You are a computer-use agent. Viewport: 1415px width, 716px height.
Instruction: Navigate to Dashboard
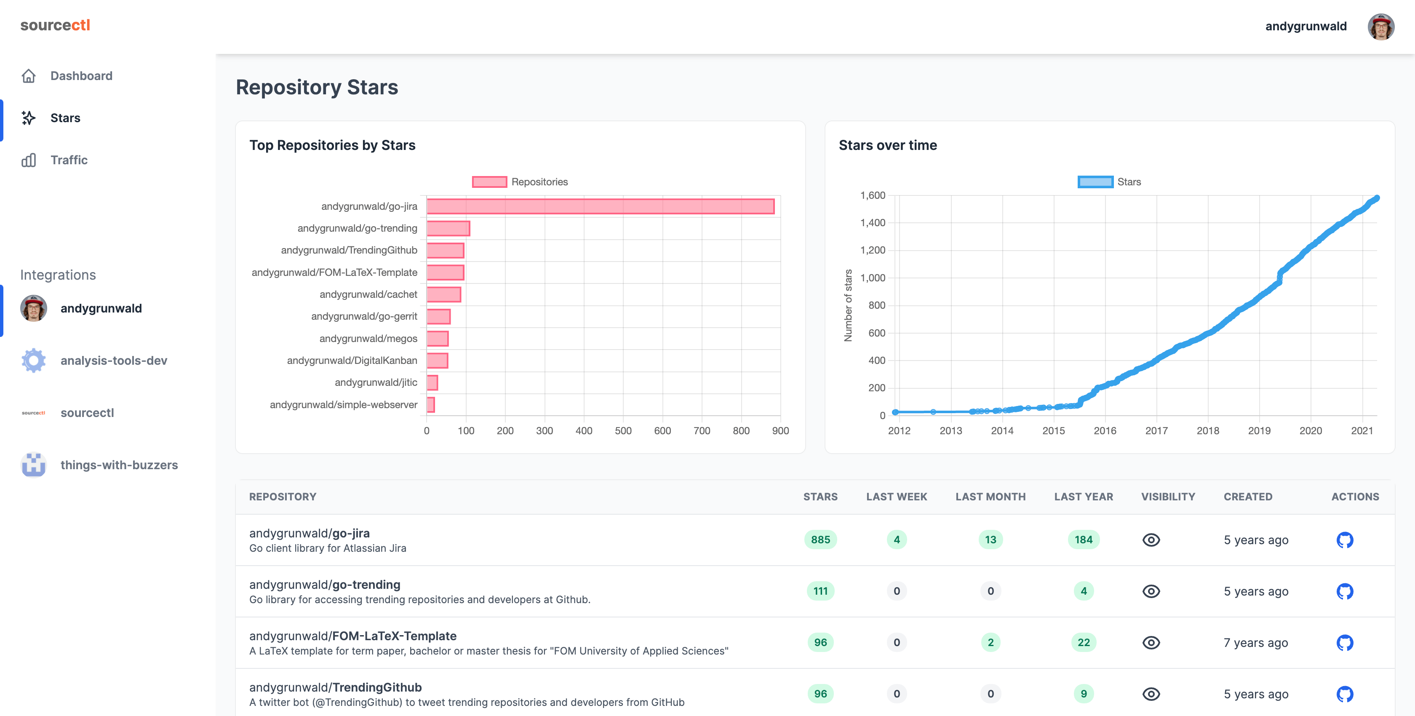point(81,75)
